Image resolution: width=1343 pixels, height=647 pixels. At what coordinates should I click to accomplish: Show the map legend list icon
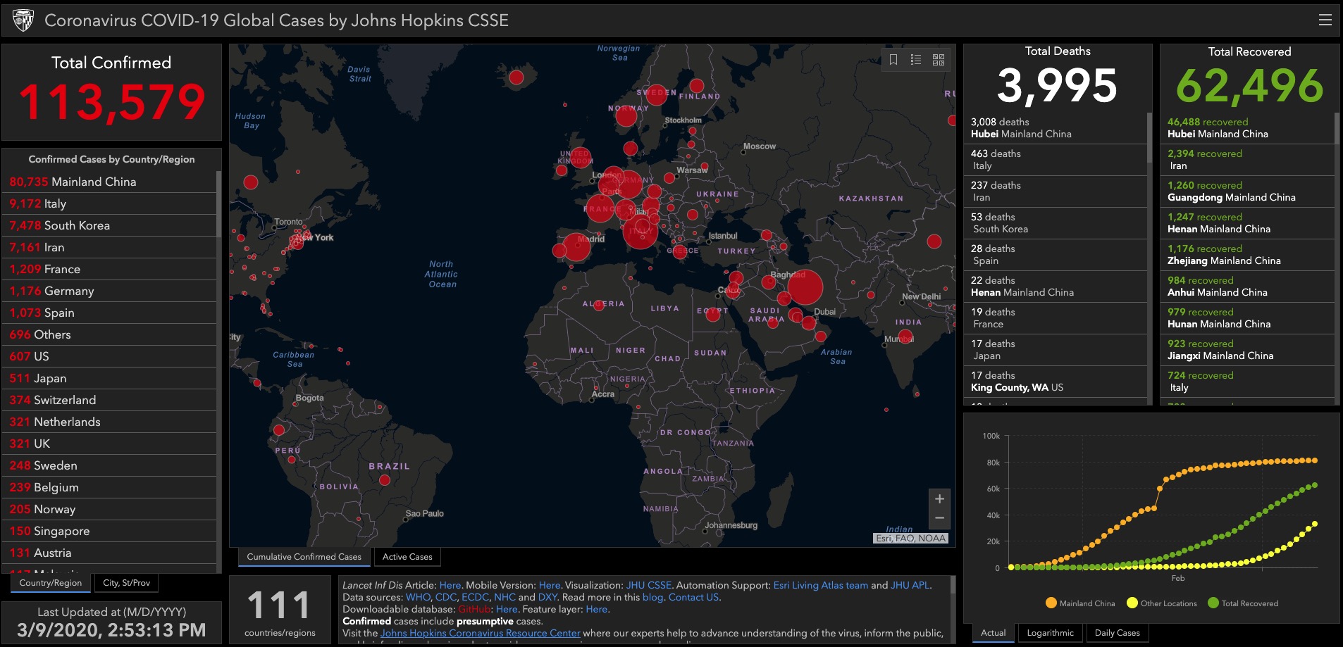[915, 60]
